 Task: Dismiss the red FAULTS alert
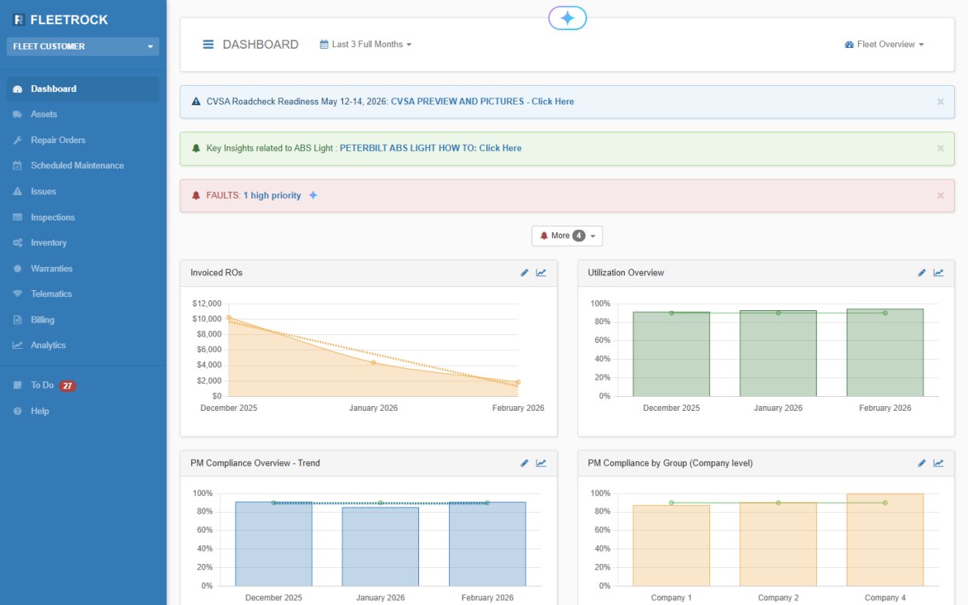[940, 196]
